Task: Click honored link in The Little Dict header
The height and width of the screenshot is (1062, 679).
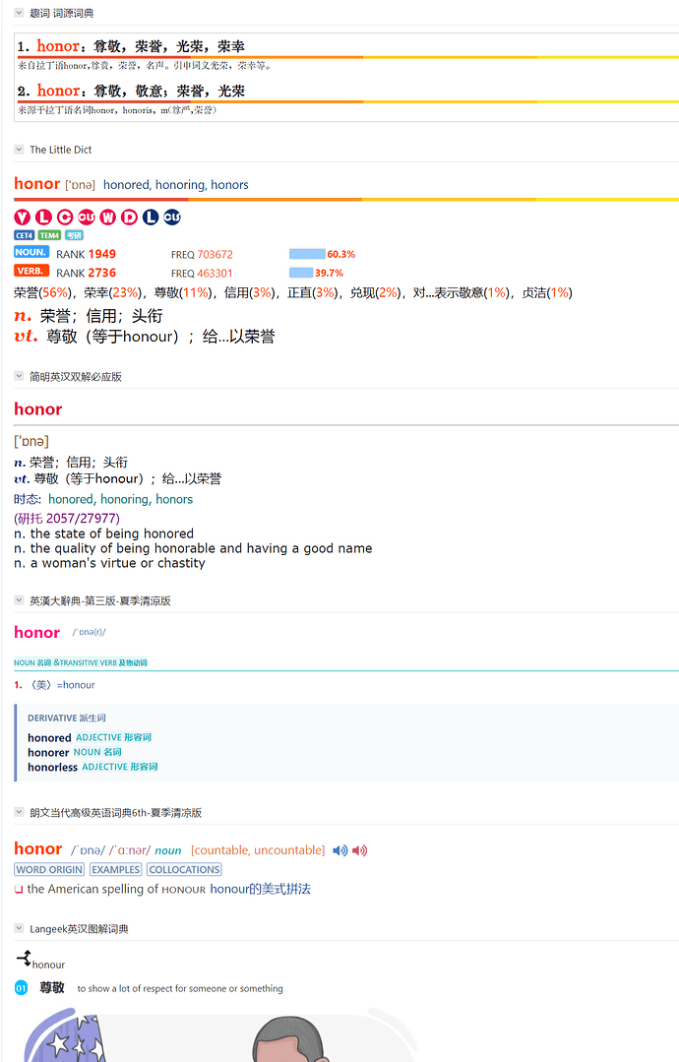Action: (126, 185)
